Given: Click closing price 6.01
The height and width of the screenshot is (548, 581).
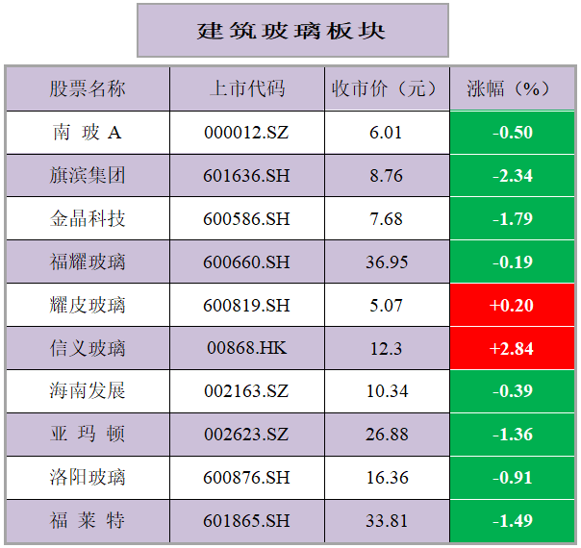Looking at the screenshot, I should pos(386,133).
